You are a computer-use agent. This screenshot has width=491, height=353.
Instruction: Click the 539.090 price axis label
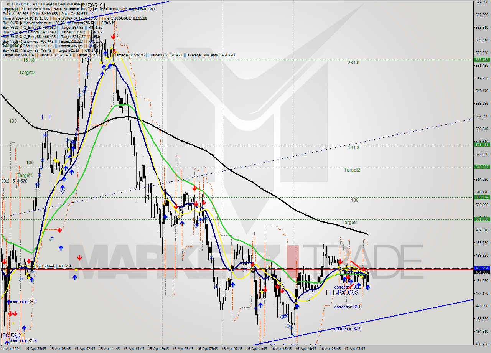pyautogui.click(x=482, y=103)
